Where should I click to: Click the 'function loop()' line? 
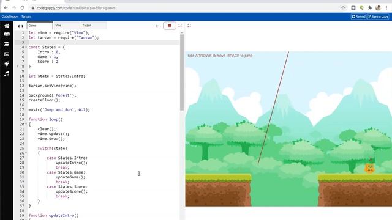point(45,119)
